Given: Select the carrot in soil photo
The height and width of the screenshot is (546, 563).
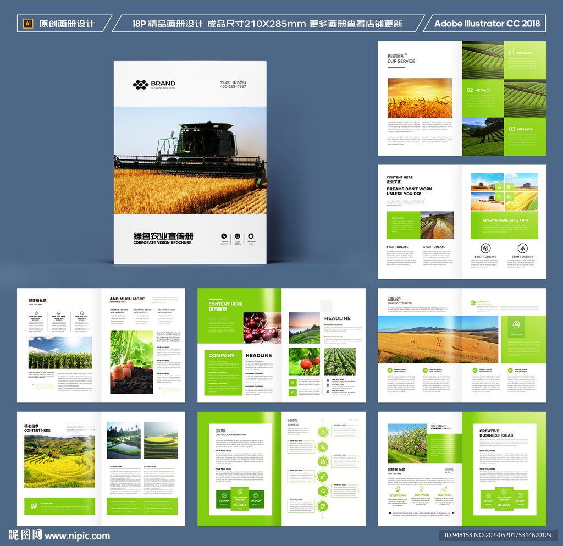Looking at the screenshot, I should pyautogui.click(x=131, y=362).
